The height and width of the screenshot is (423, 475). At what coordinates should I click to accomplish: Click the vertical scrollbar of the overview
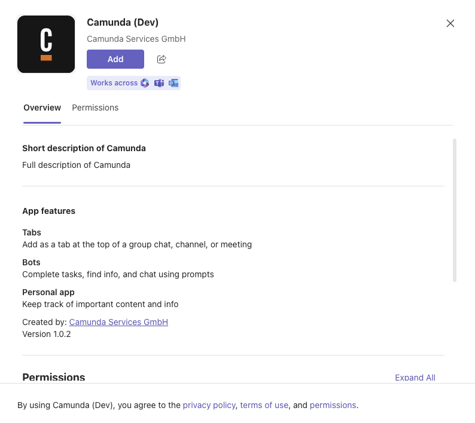coord(455,210)
